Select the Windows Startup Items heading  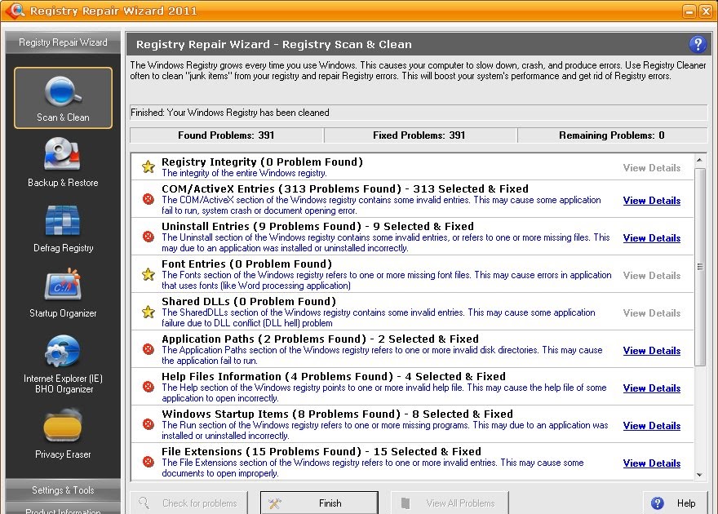pyautogui.click(x=337, y=414)
